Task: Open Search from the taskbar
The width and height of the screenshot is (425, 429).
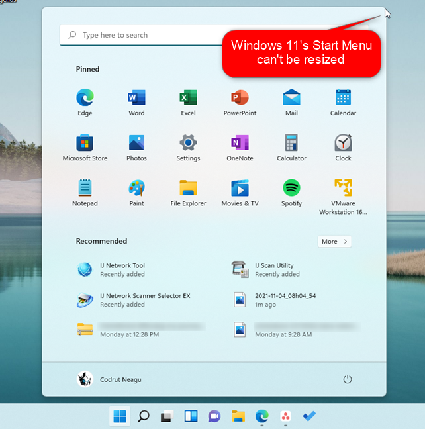Action: [x=144, y=416]
